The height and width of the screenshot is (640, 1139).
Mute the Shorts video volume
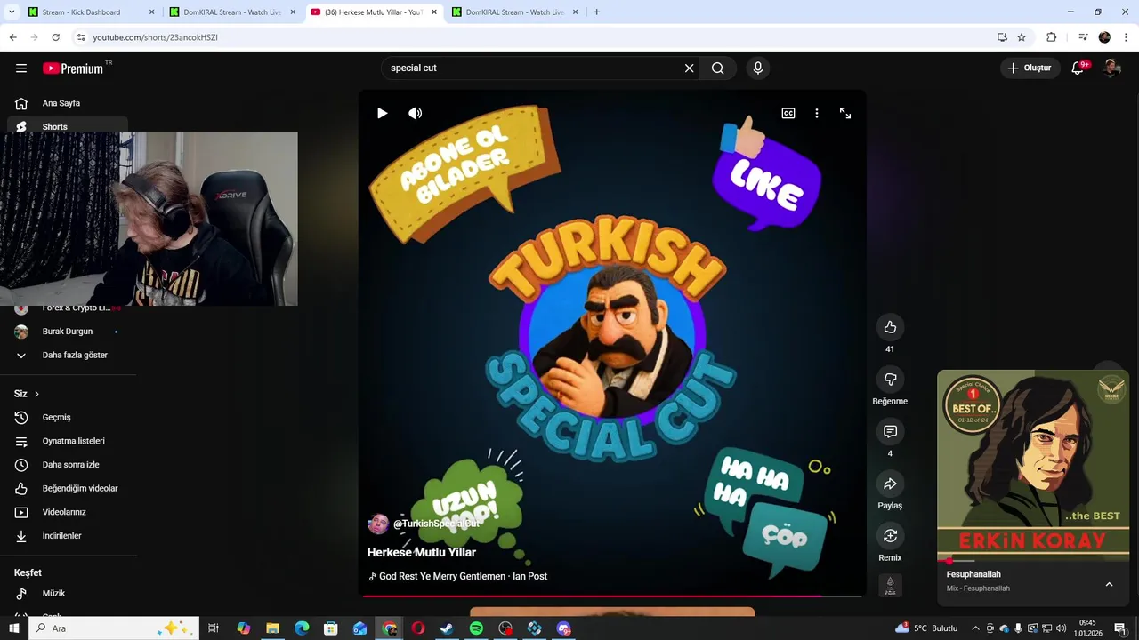416,113
